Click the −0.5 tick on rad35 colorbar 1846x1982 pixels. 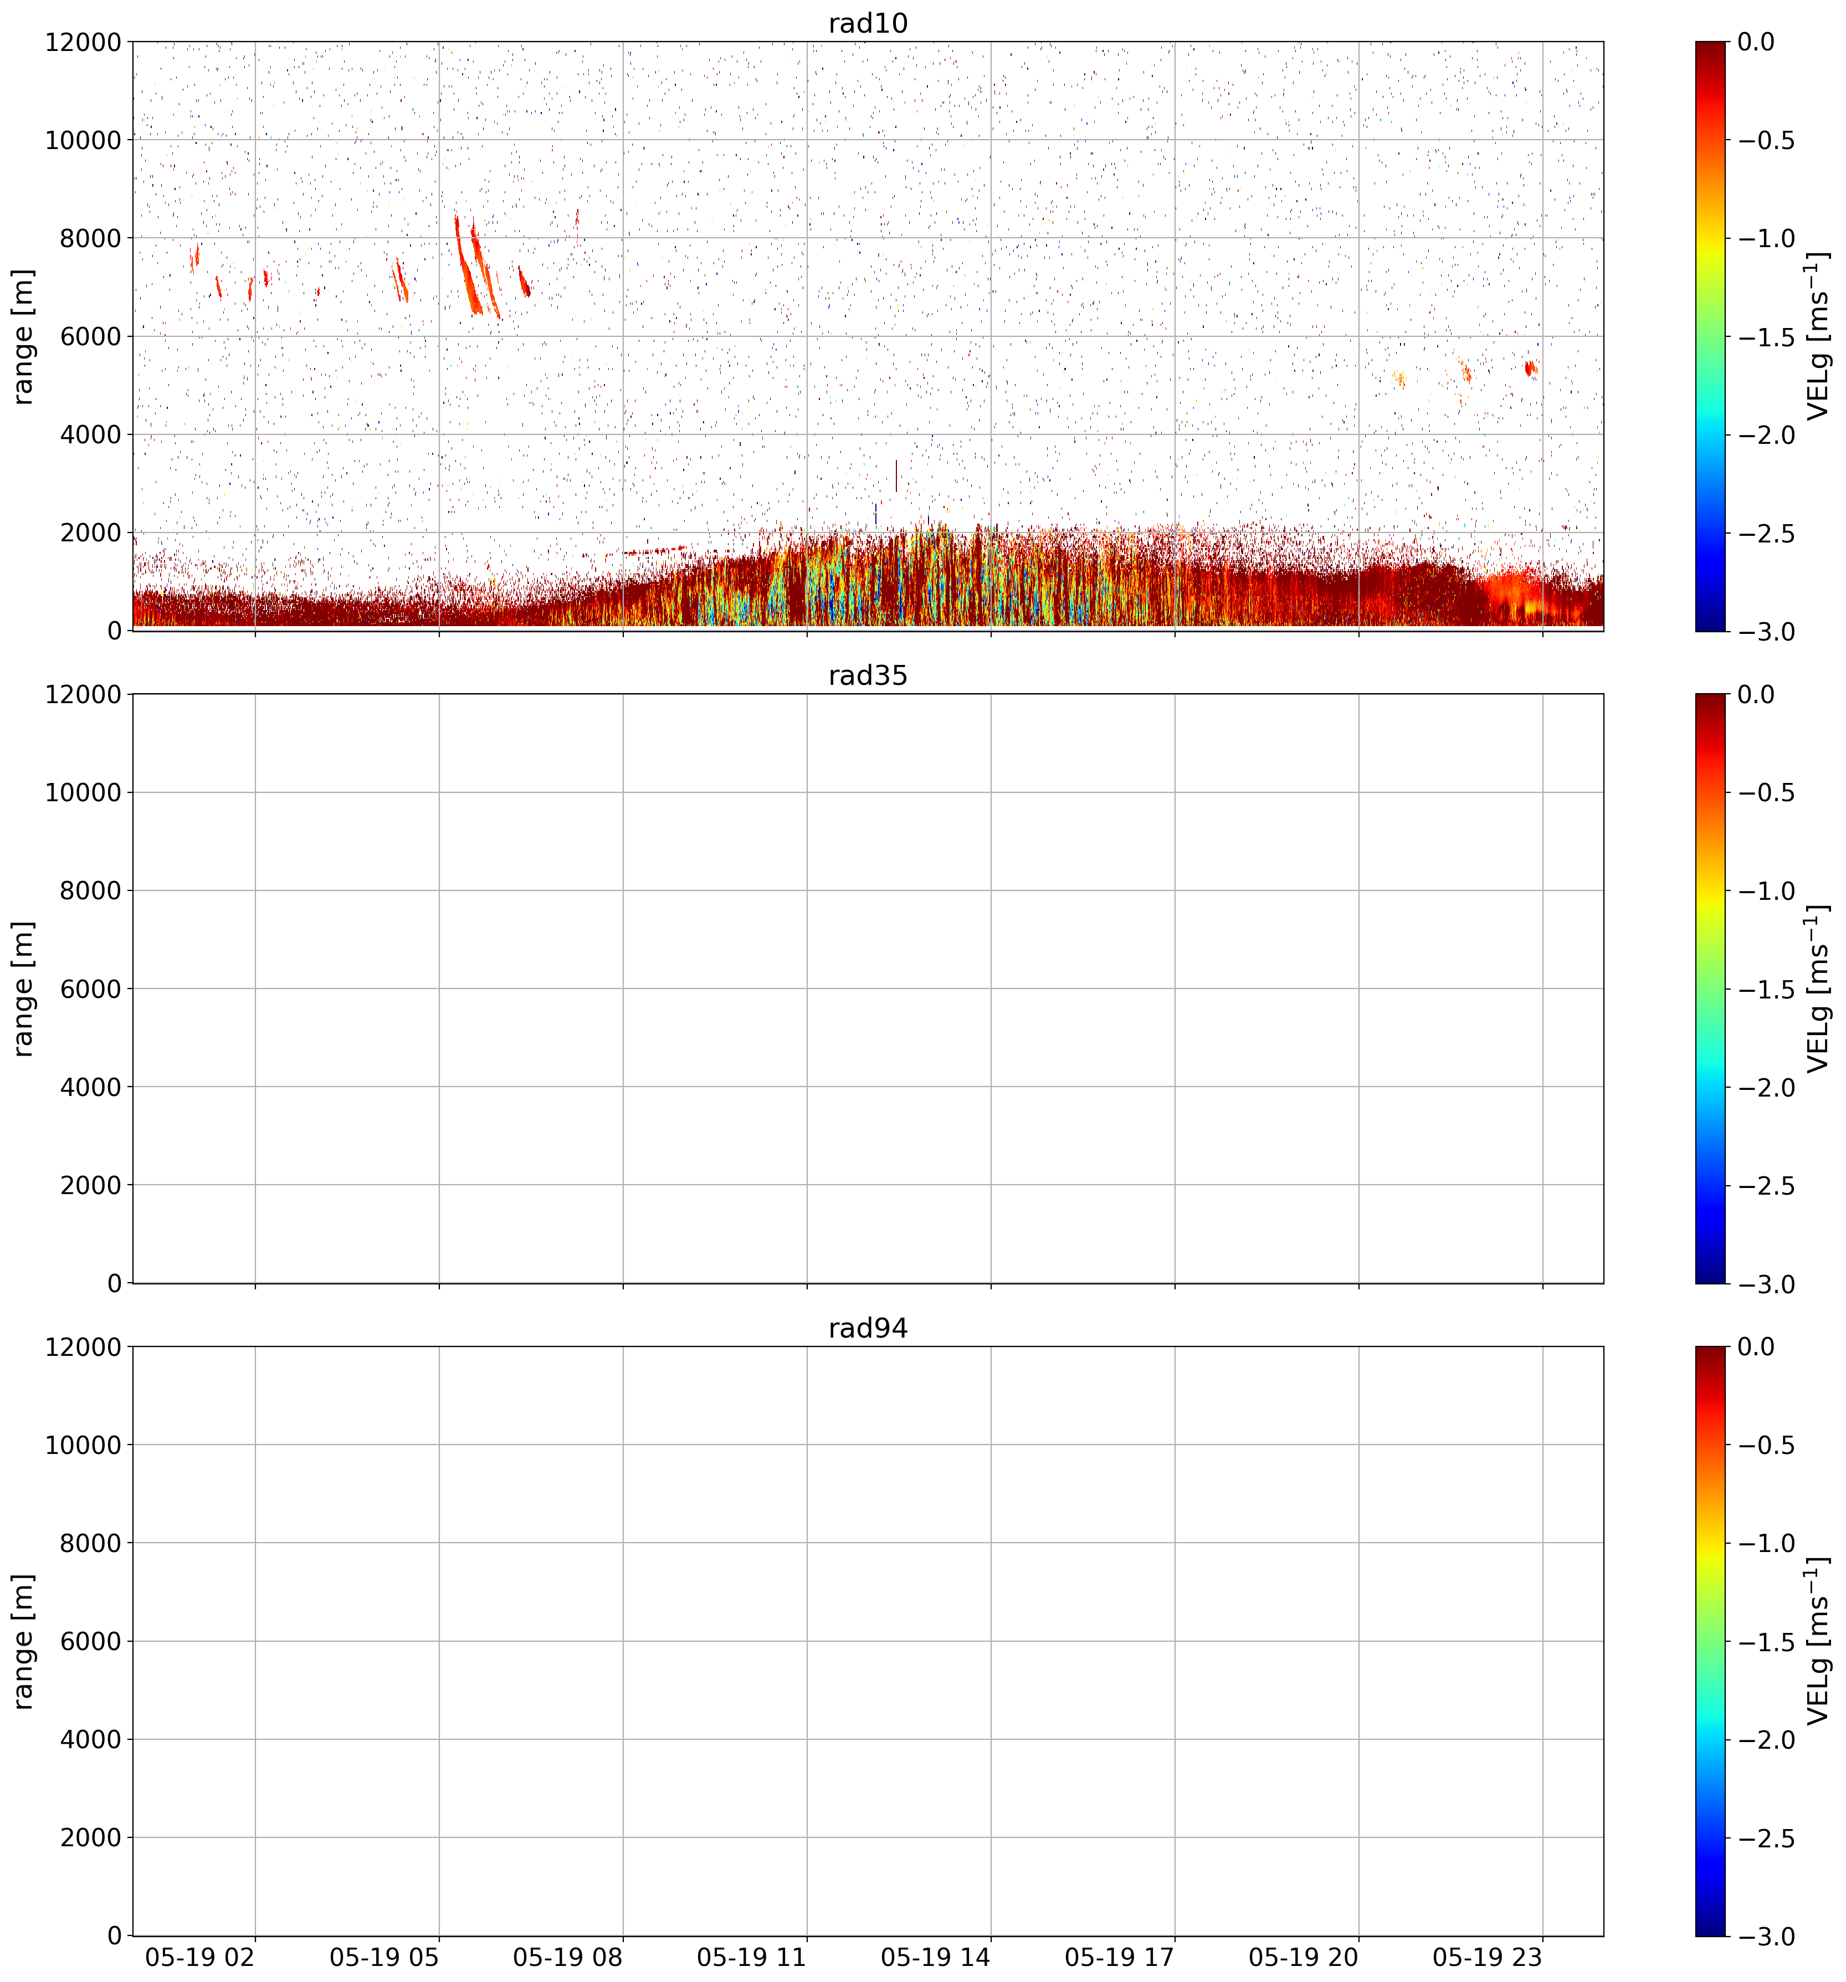pyautogui.click(x=1766, y=793)
